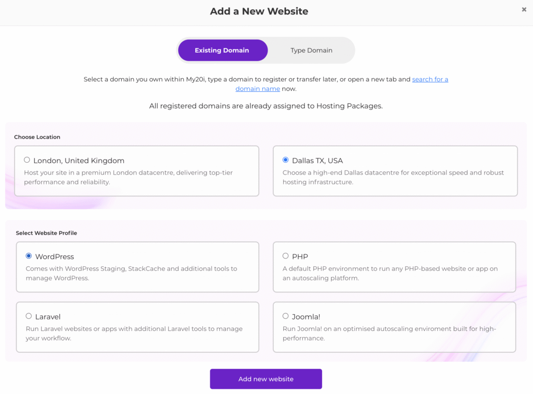Switch to the Existing Domain tab
The height and width of the screenshot is (394, 533).
[222, 51]
